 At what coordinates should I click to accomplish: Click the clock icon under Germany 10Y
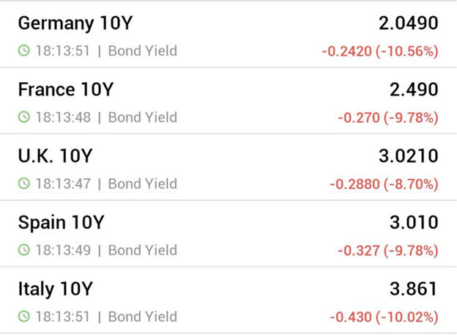[x=24, y=51]
